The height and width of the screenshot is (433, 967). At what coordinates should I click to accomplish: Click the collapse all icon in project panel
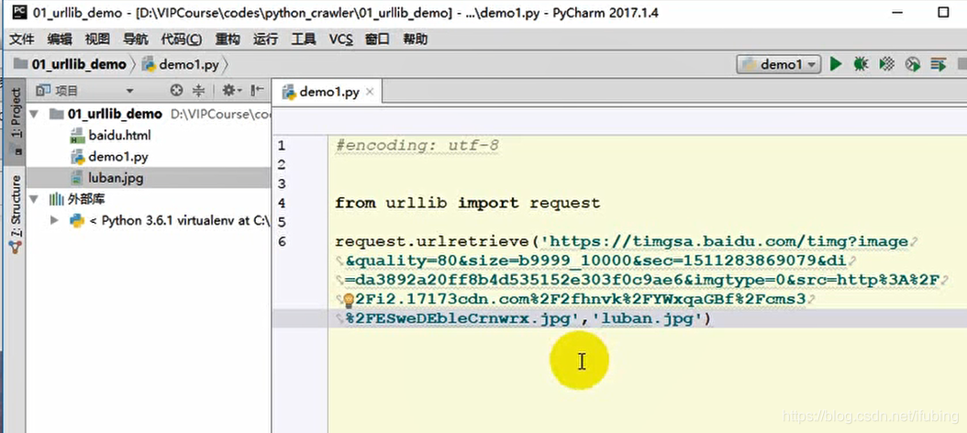coord(198,91)
